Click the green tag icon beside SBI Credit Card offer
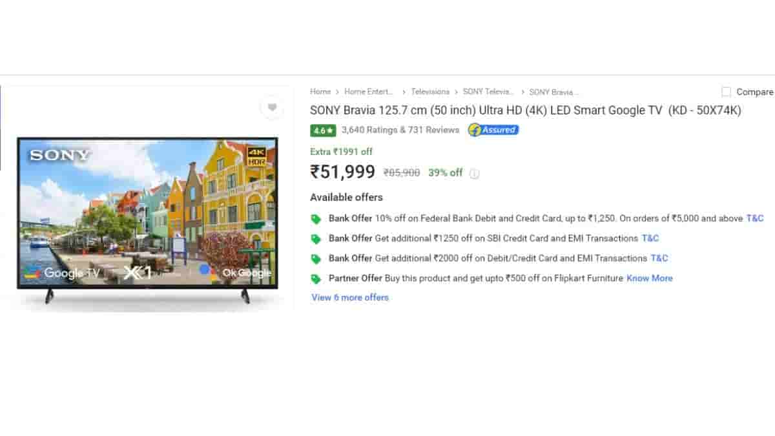The width and height of the screenshot is (775, 436). pyautogui.click(x=316, y=239)
